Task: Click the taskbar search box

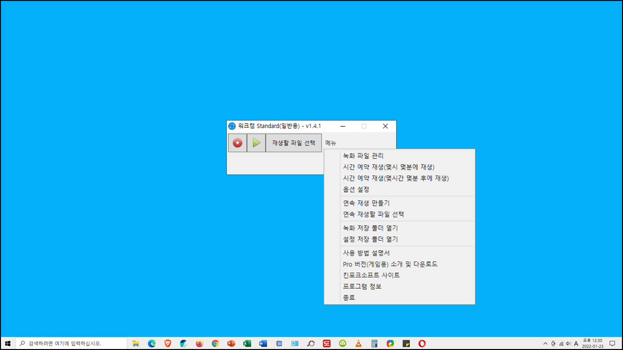Action: (71, 343)
